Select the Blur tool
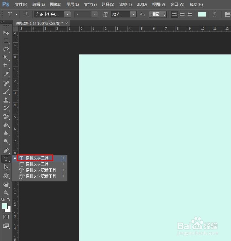 6,133
